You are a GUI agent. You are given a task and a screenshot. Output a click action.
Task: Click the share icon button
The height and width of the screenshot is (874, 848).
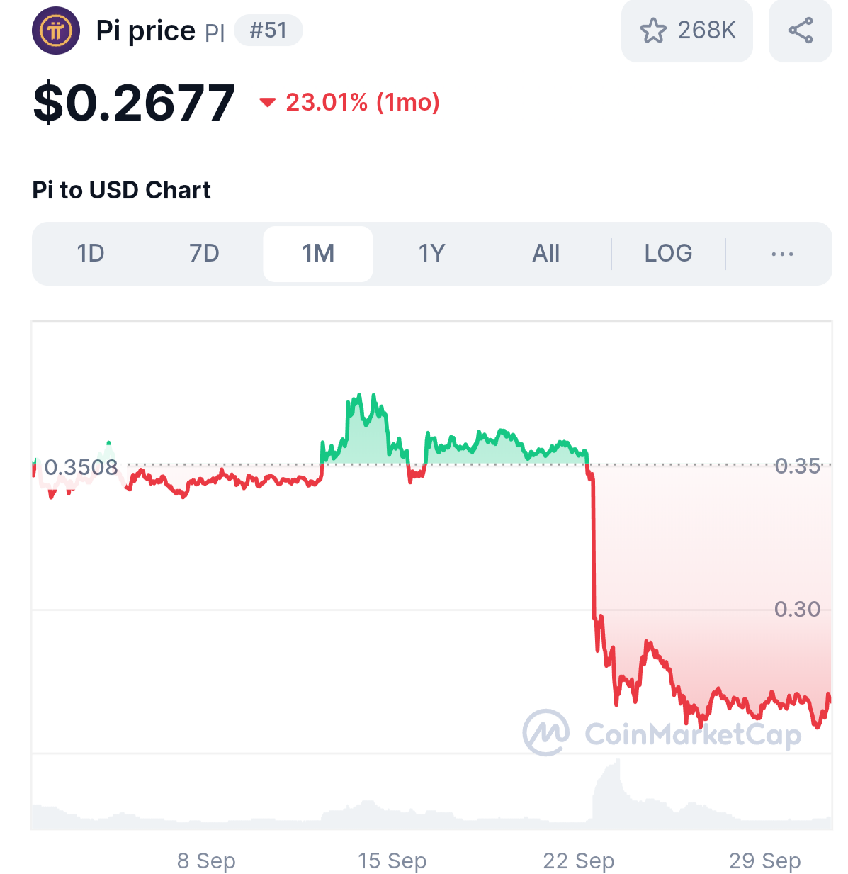pyautogui.click(x=800, y=30)
